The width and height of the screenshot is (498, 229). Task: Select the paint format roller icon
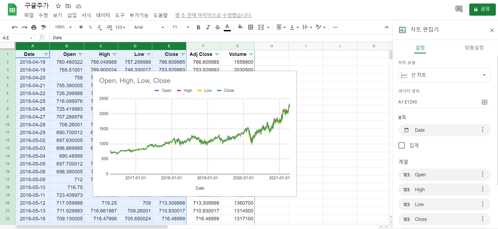pos(43,27)
